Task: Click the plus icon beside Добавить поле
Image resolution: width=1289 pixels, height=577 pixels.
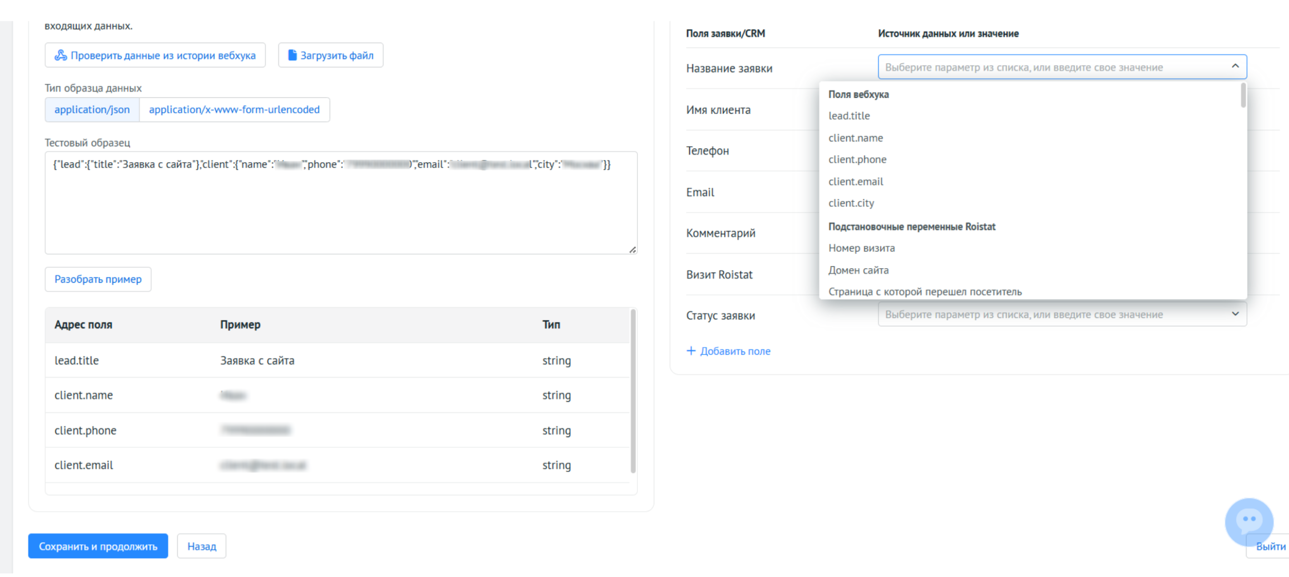Action: 690,351
